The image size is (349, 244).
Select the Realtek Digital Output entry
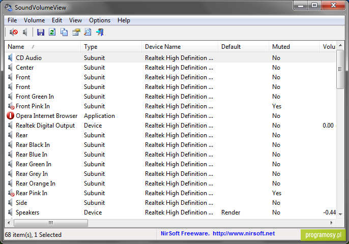pos(45,126)
